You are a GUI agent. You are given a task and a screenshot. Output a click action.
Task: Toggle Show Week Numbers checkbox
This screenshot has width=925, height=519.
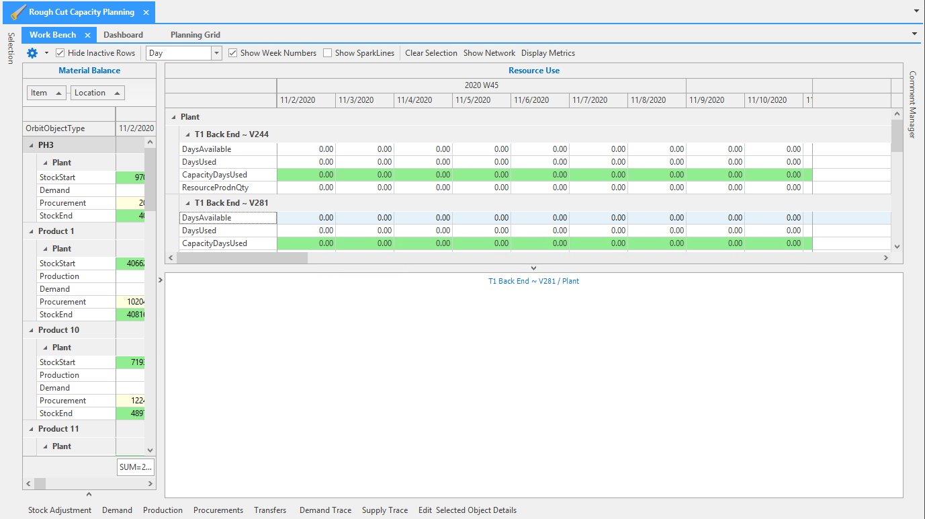(233, 53)
